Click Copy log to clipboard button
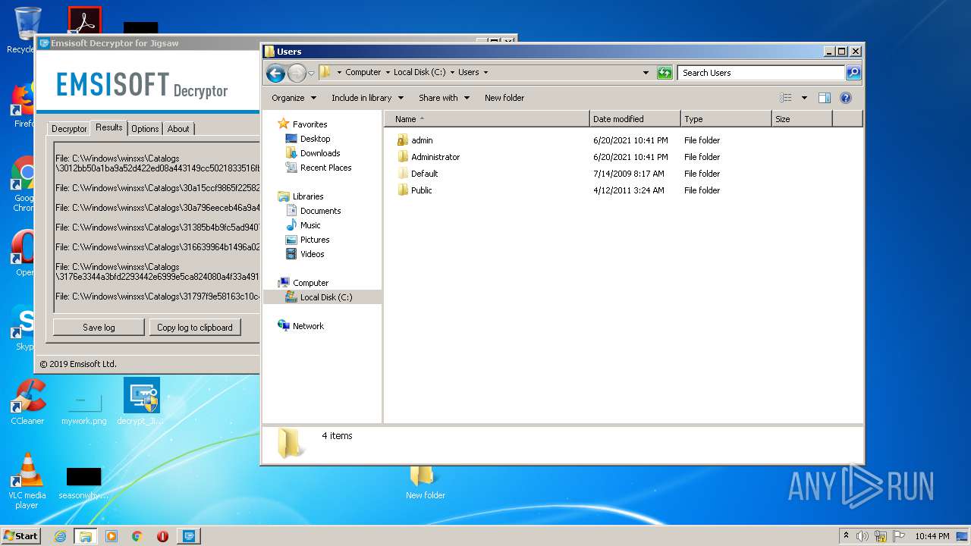The width and height of the screenshot is (971, 546). 195,328
